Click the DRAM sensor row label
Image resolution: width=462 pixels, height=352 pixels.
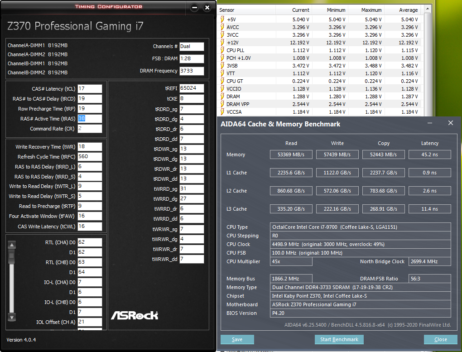pos(233,96)
